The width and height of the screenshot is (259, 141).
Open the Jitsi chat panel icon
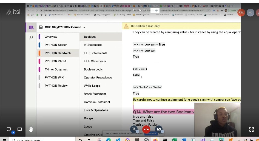pos(8,129)
